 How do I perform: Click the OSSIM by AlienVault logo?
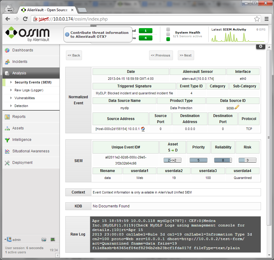[x=28, y=34]
